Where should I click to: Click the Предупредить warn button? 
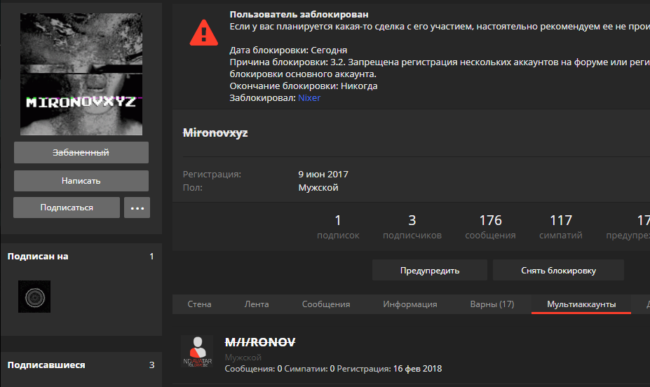(x=430, y=270)
